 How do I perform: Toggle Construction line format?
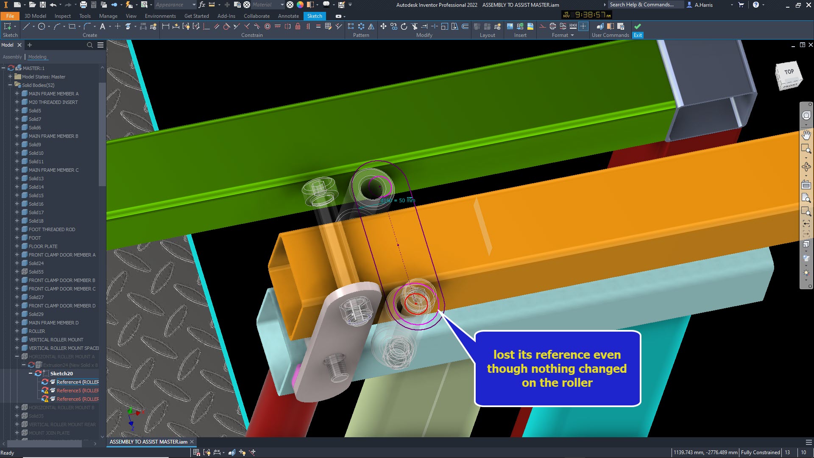pyautogui.click(x=543, y=27)
